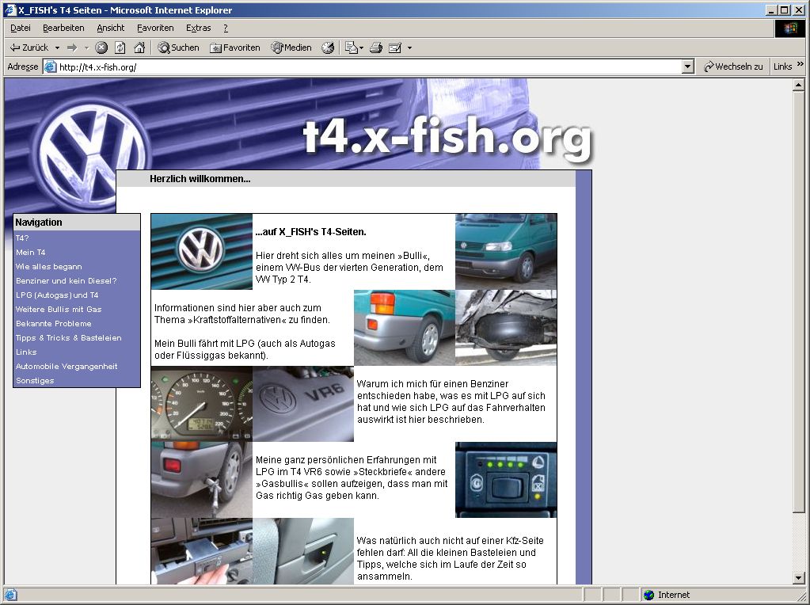This screenshot has width=810, height=605.
Task: Click the vertical scrollbar down arrow
Action: (x=798, y=577)
